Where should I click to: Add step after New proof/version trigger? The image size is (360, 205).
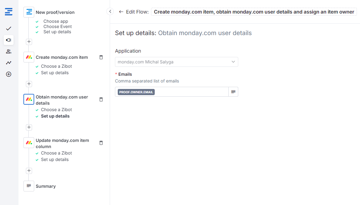click(29, 42)
